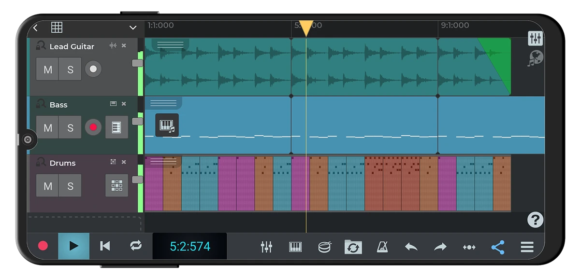Open Drums track step sequencer type icon
The image size is (580, 279).
point(113,162)
